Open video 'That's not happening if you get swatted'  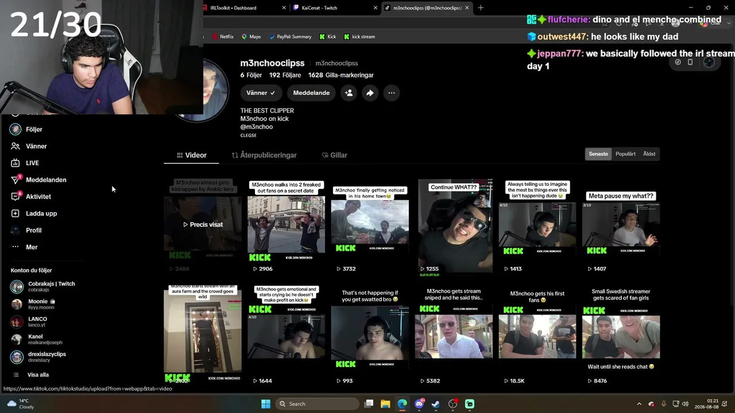pyautogui.click(x=370, y=335)
